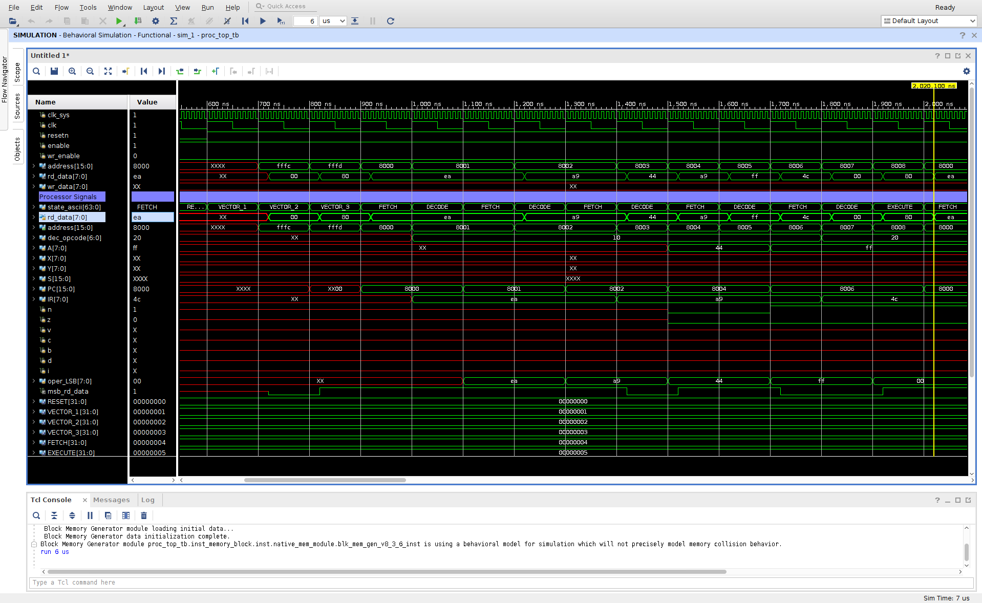Restart the simulation from time zero
982x603 pixels.
(245, 21)
